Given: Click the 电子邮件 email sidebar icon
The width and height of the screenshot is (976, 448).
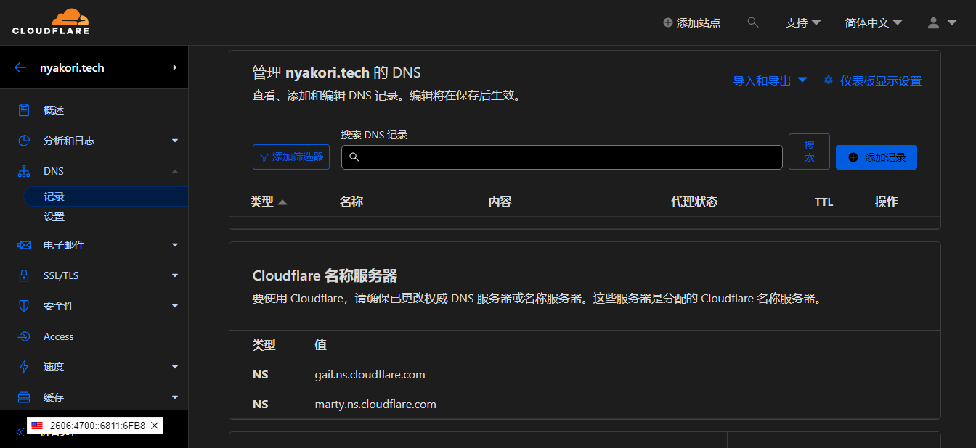Looking at the screenshot, I should [x=24, y=245].
